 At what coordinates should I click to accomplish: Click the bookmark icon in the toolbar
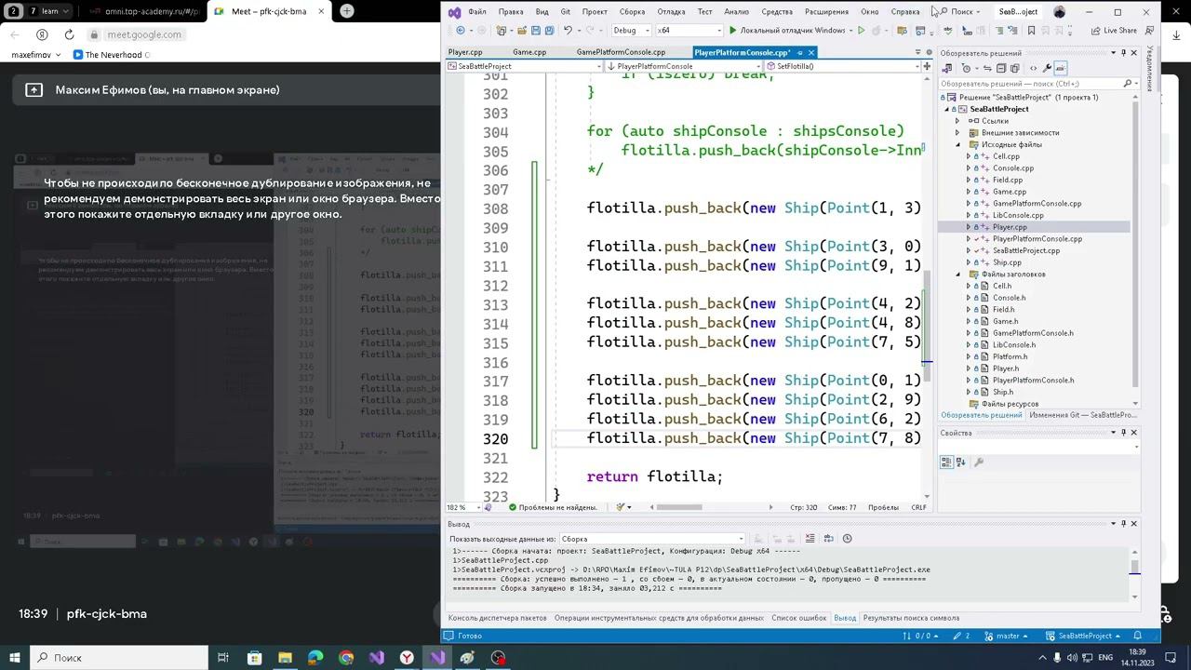point(1031,31)
